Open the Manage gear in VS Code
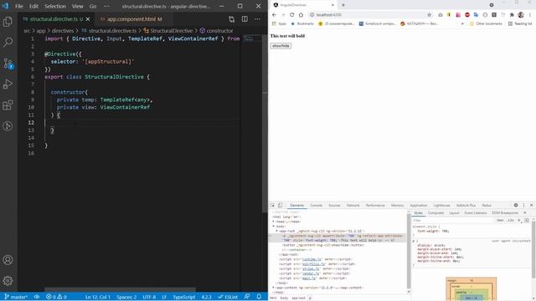 click(8, 281)
